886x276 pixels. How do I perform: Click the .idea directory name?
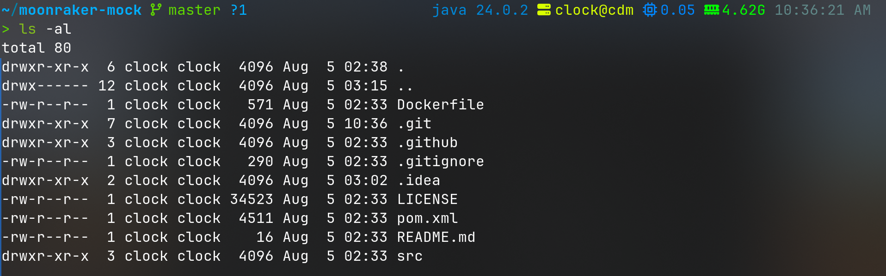coord(418,180)
